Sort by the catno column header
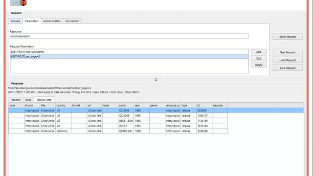This screenshot has height=176, width=313. [x=126, y=105]
